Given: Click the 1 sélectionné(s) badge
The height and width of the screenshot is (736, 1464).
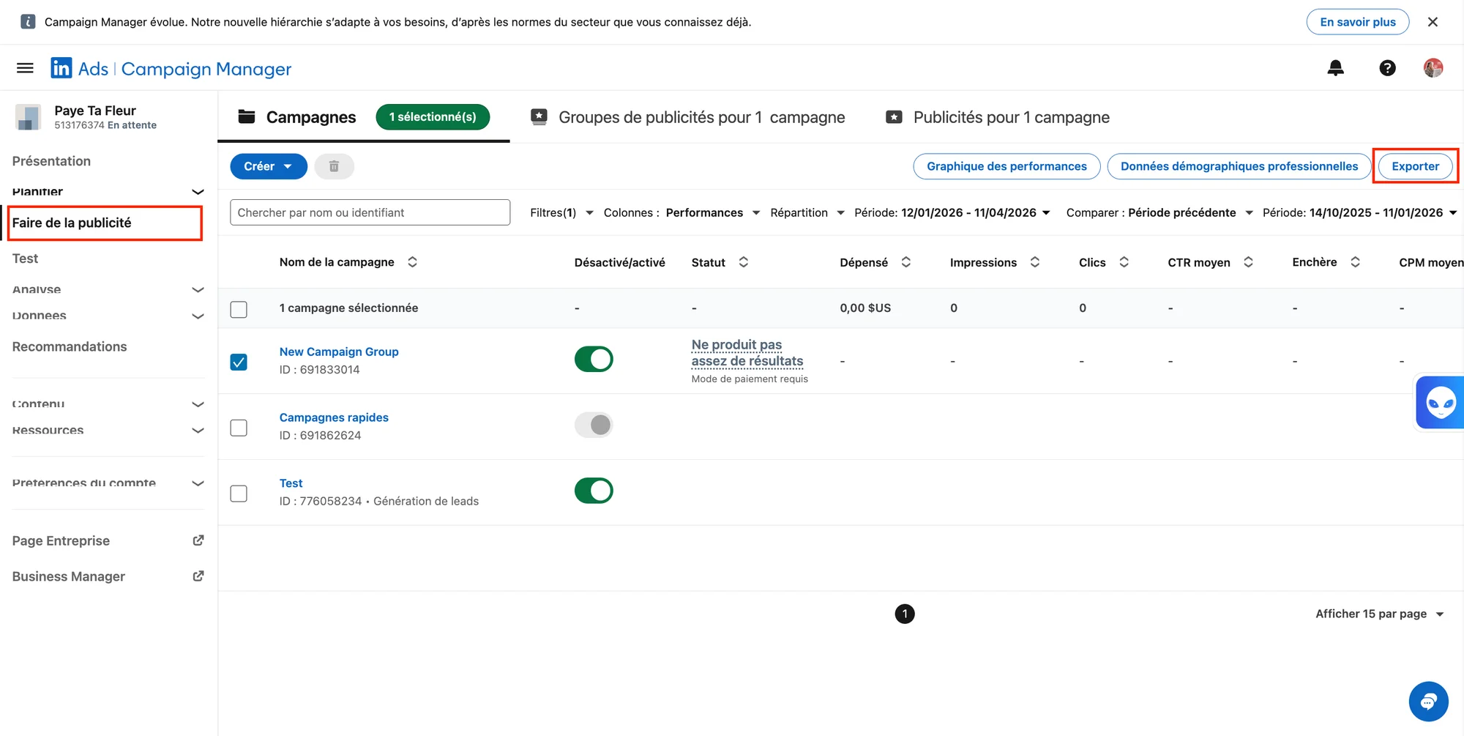Looking at the screenshot, I should click(433, 117).
